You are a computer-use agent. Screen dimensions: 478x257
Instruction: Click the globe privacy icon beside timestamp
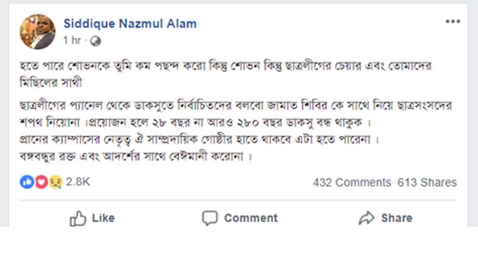pos(94,41)
